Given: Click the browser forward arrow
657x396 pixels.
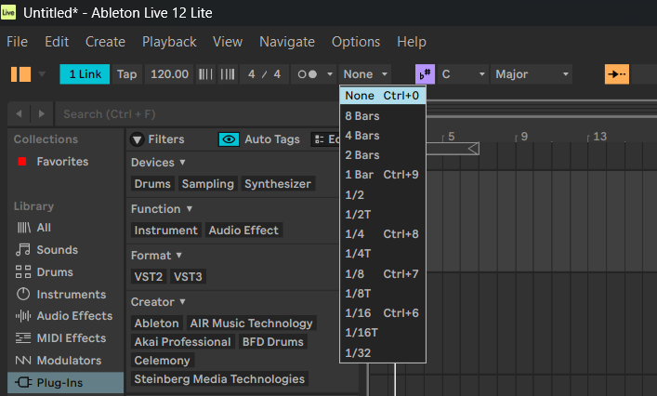Looking at the screenshot, I should (x=41, y=113).
